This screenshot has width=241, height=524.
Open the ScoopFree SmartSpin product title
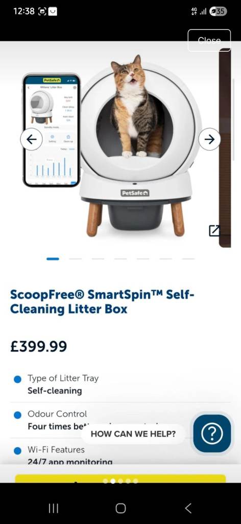pyautogui.click(x=102, y=302)
